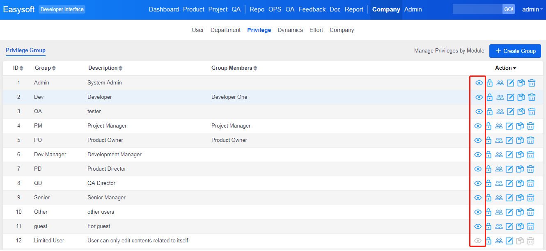Open the Dashboard menu in the top navigation
The image size is (546, 251).
point(164,9)
